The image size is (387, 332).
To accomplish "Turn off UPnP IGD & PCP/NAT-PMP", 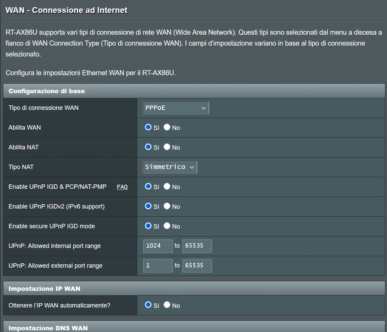I will point(167,187).
